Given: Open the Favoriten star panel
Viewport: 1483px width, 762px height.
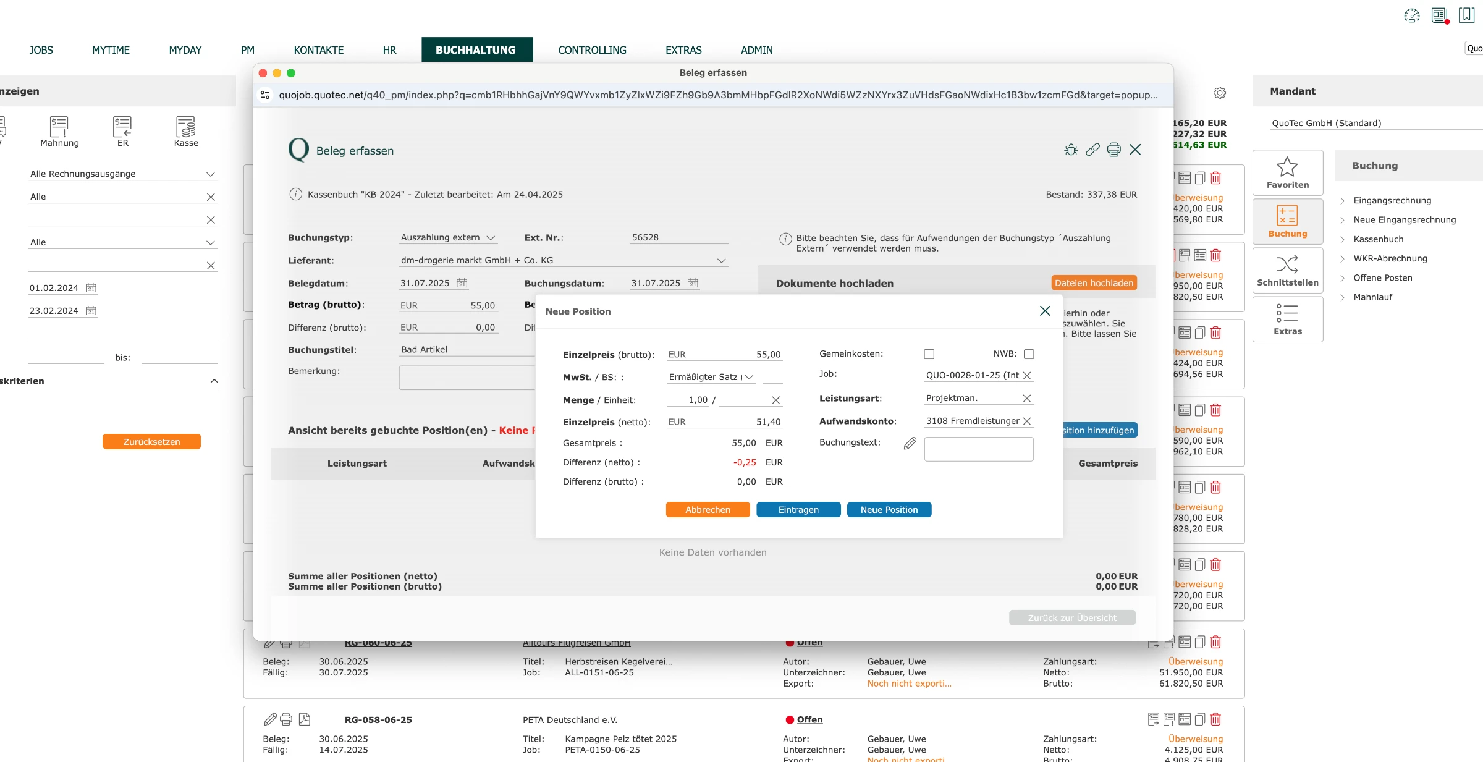Looking at the screenshot, I should click(x=1288, y=172).
